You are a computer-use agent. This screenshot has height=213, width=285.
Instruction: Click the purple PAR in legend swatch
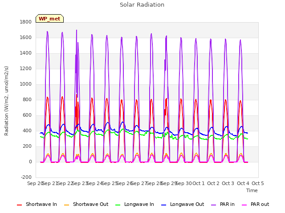tap(213, 205)
